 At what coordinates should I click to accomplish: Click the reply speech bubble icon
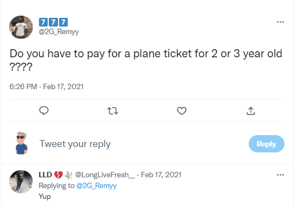coord(44,111)
